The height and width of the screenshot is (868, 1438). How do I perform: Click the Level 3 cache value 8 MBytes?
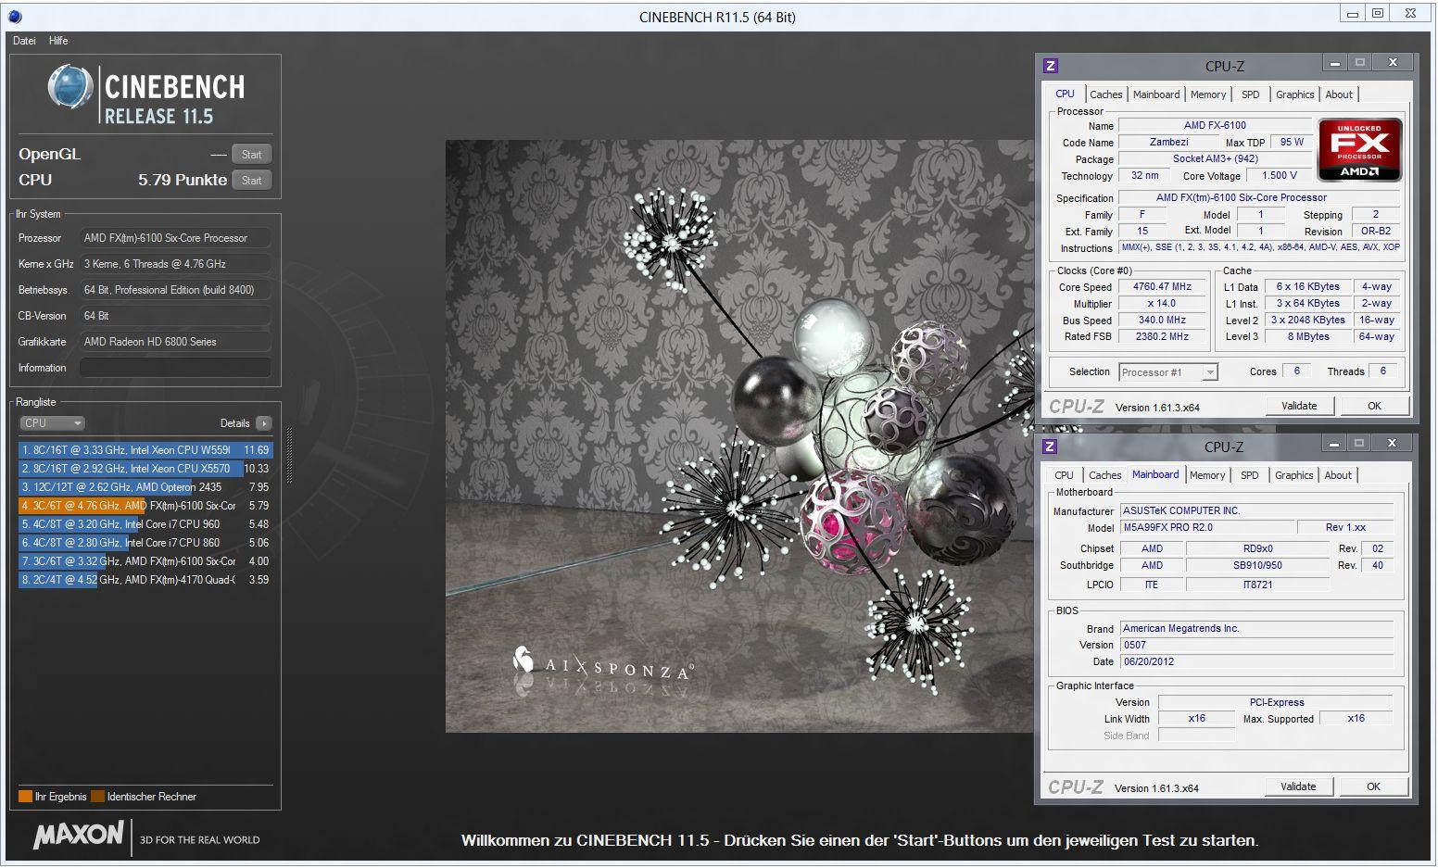(1307, 337)
